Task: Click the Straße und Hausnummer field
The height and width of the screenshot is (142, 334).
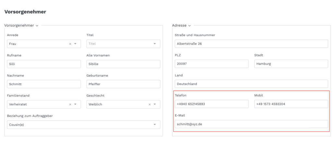Action: point(251,44)
